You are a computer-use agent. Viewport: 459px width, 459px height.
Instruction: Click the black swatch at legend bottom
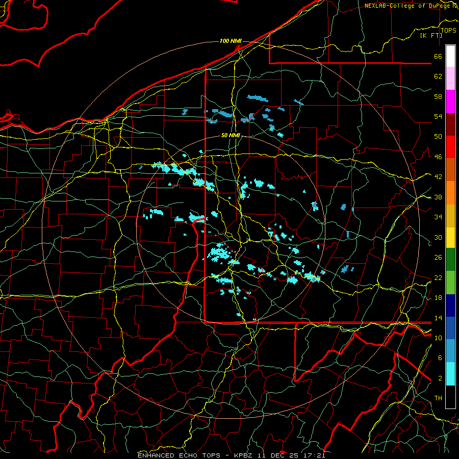[x=450, y=397]
